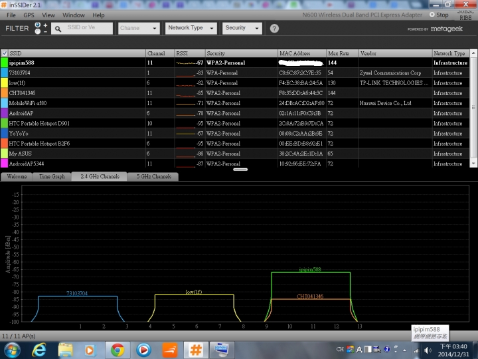
Task: Sort by the Security column header
Action: pyautogui.click(x=241, y=53)
